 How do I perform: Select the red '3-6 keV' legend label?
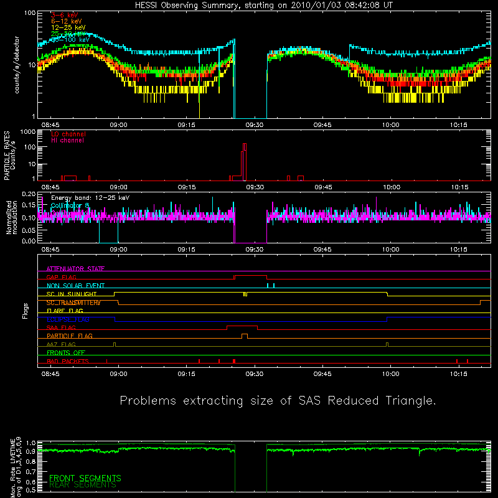[x=65, y=15]
